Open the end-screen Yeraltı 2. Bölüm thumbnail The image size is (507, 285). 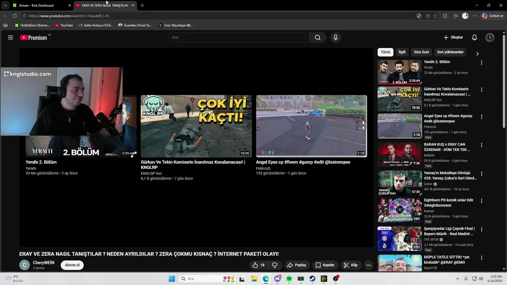(81, 126)
